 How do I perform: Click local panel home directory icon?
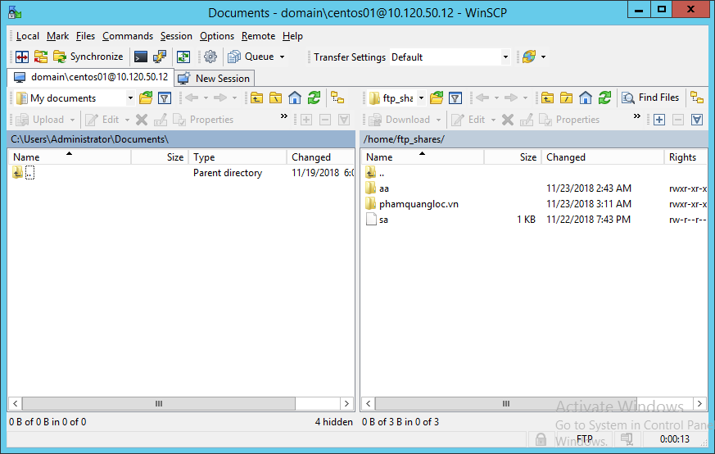(295, 98)
